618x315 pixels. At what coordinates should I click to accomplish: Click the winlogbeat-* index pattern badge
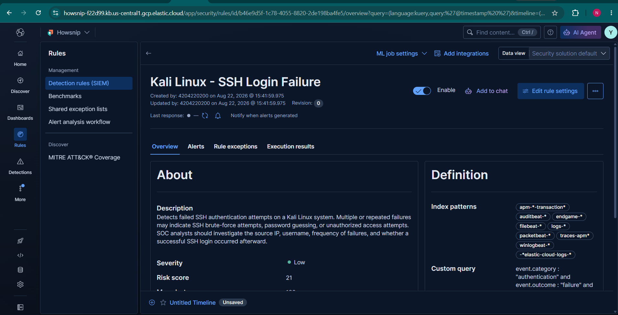pos(535,245)
